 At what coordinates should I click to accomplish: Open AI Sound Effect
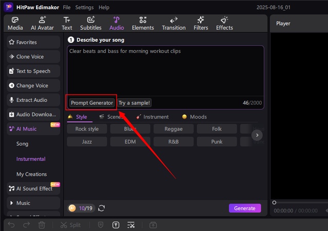33,188
